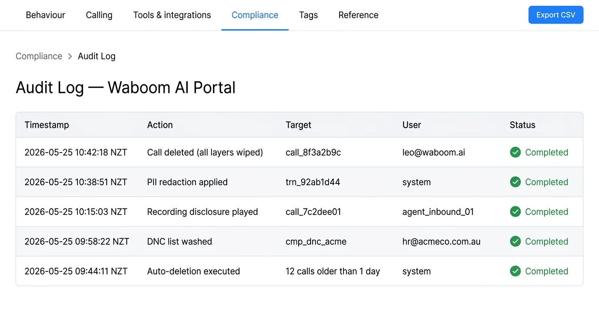Image resolution: width=599 pixels, height=334 pixels.
Task: Select timestamp 2026-05-25 10:38:51 NZT
Action: coord(76,182)
